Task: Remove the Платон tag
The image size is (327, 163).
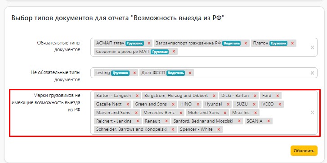Action: point(292,43)
